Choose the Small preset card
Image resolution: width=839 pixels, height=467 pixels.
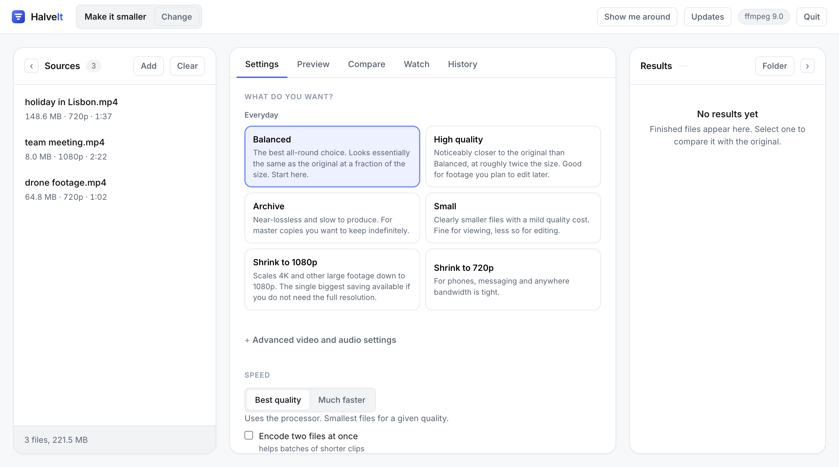513,218
